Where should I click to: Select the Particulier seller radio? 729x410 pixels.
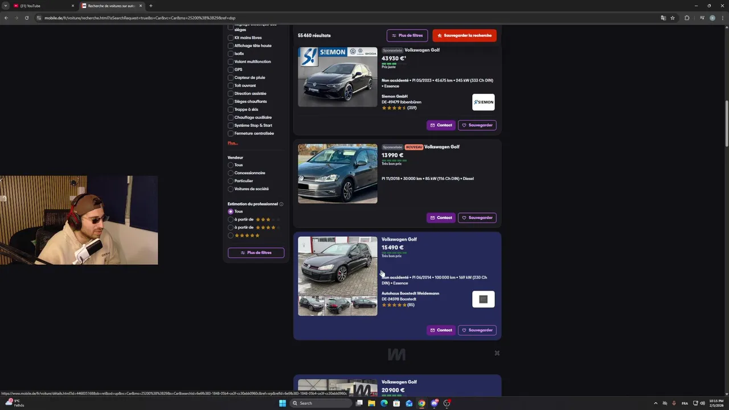(231, 181)
